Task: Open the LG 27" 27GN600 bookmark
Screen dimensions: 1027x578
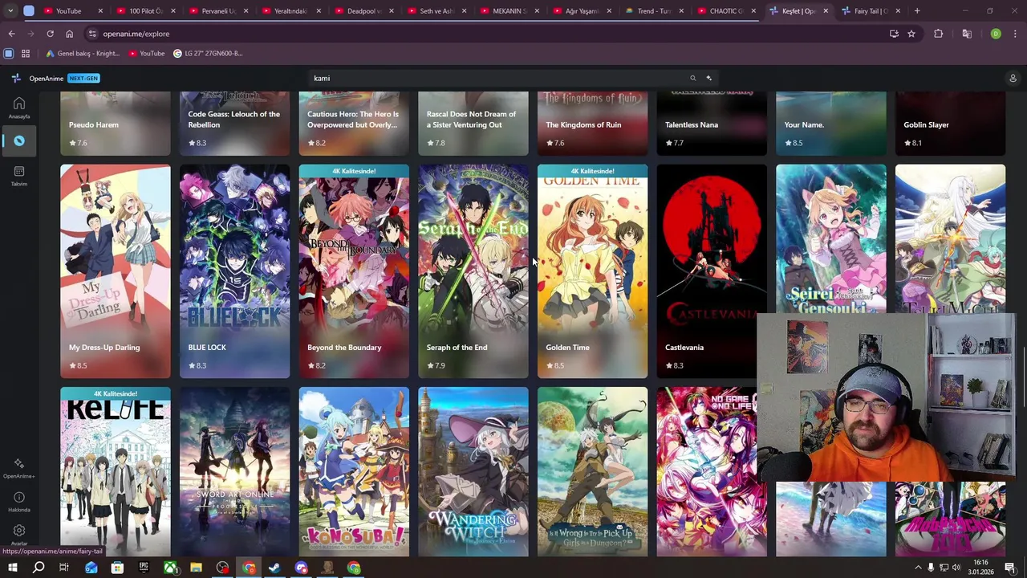Action: pos(208,54)
